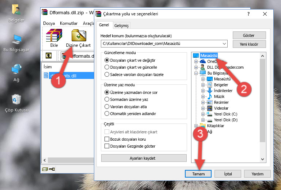Switch to the Gelişmiş tab
This screenshot has width=281, height=190.
click(121, 26)
